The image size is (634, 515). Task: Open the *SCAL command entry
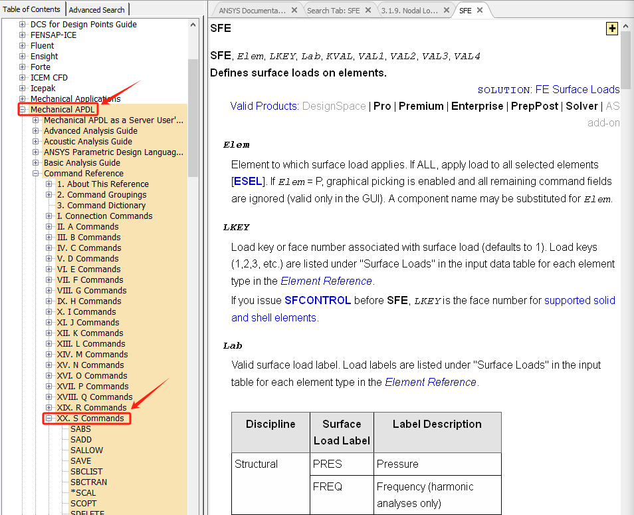[x=83, y=493]
